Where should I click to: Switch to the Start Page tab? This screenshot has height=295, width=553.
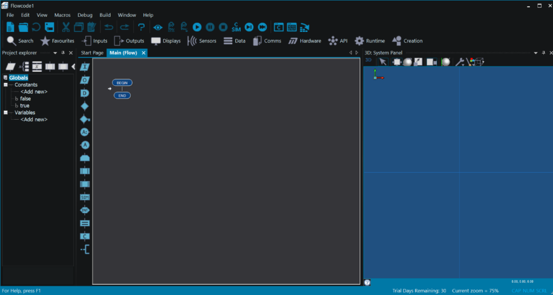(92, 53)
